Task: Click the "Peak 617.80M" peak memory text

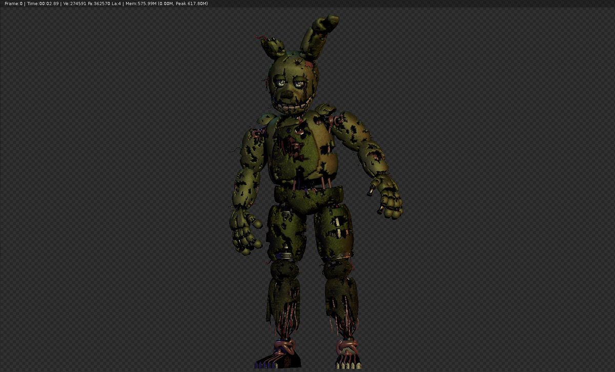Action: pyautogui.click(x=191, y=4)
